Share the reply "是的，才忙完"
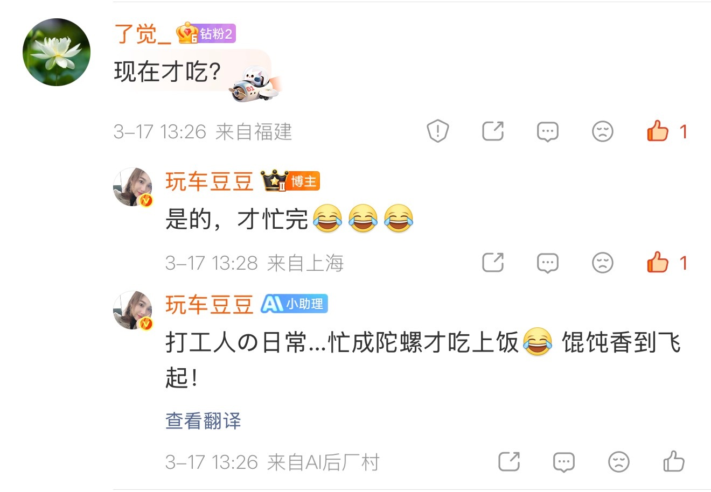The image size is (711, 492). pos(493,263)
